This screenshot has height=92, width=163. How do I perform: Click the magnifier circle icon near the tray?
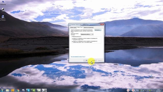(128, 90)
